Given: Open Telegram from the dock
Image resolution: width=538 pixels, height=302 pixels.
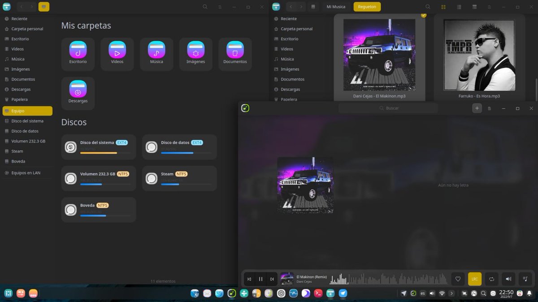Looking at the screenshot, I should [343, 293].
